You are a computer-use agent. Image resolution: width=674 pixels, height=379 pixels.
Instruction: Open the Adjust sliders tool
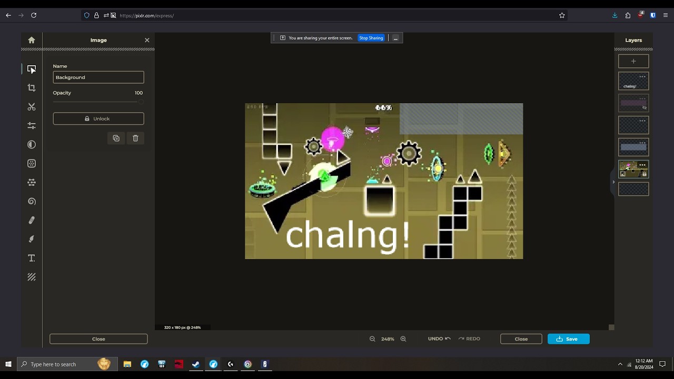tap(32, 126)
